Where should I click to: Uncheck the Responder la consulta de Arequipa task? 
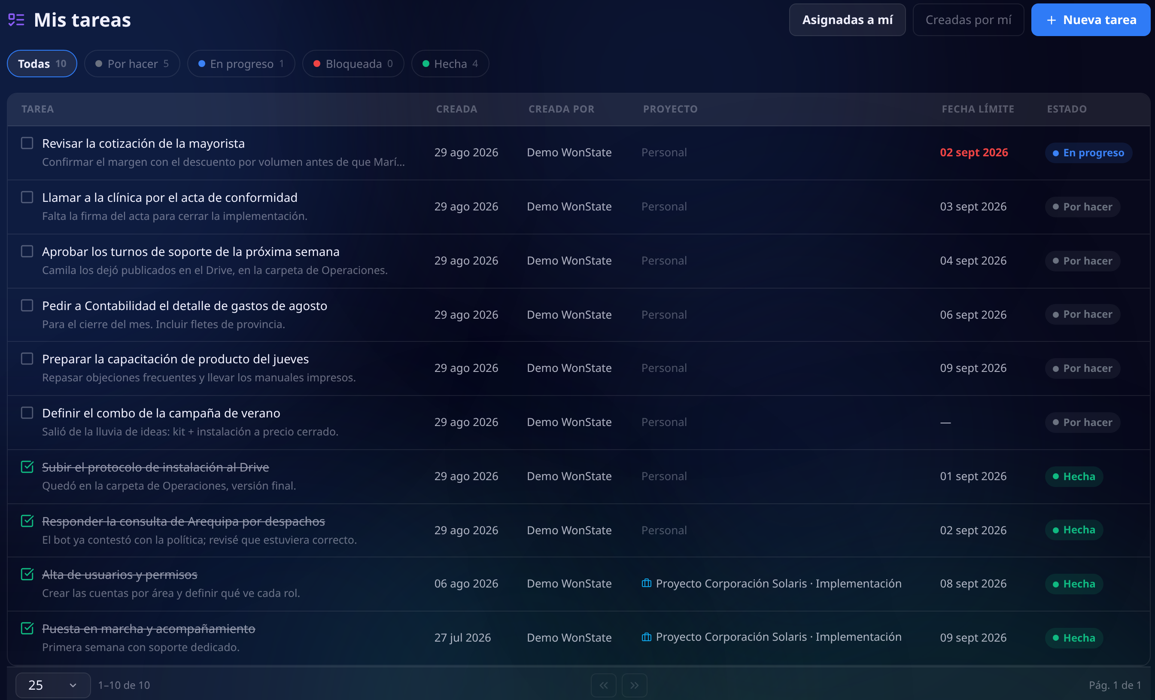pos(27,520)
